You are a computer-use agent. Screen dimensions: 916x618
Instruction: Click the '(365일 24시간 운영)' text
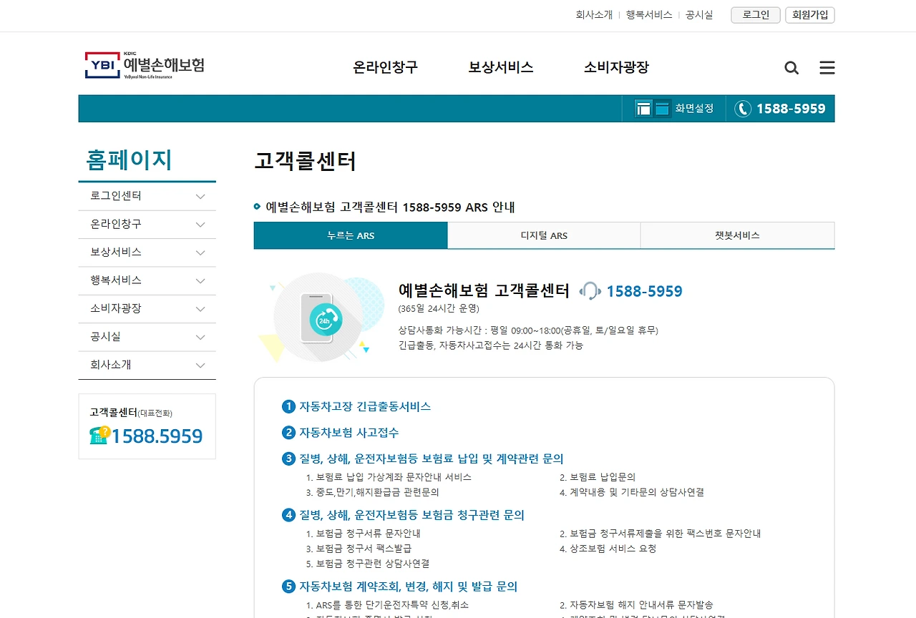[439, 309]
